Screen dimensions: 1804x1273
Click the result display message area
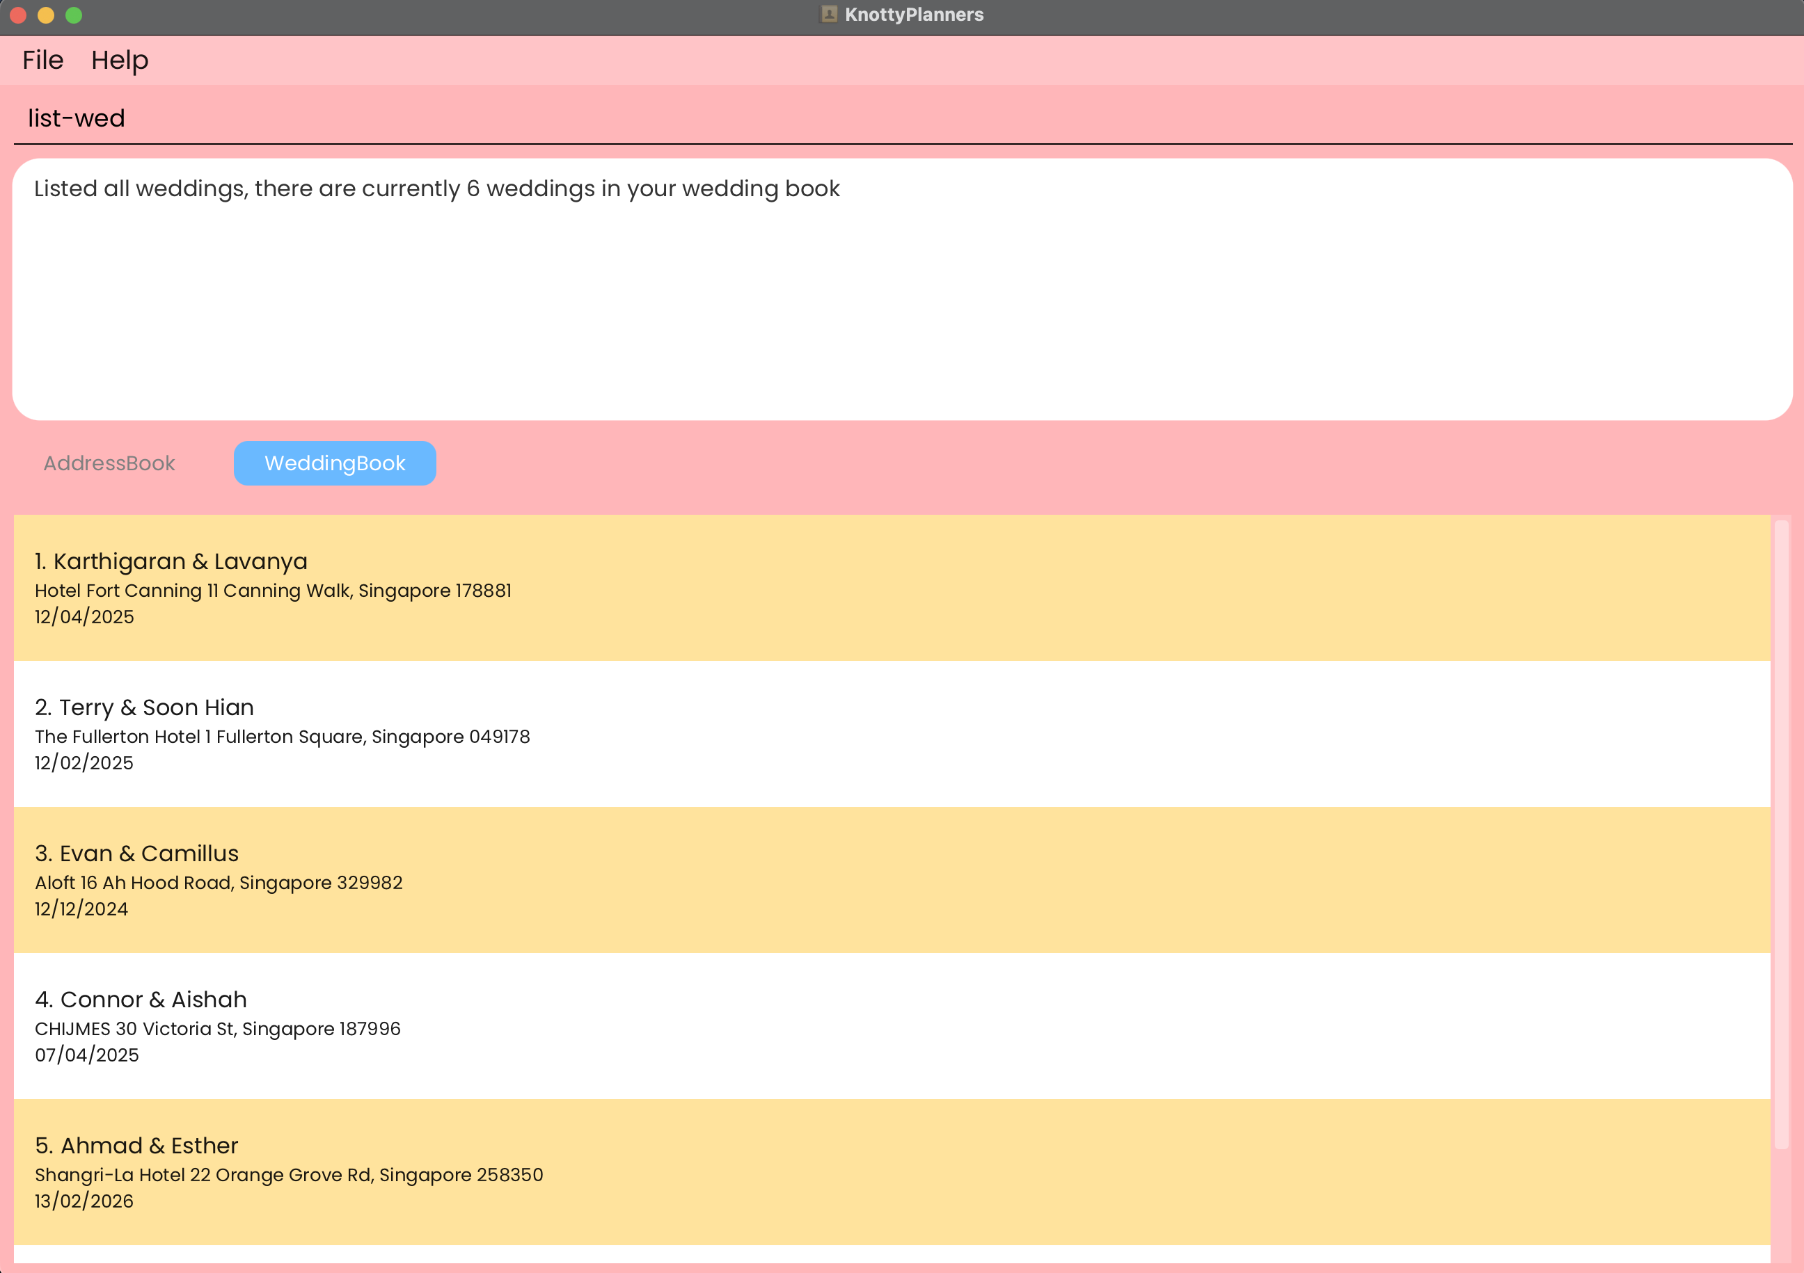tap(901, 289)
